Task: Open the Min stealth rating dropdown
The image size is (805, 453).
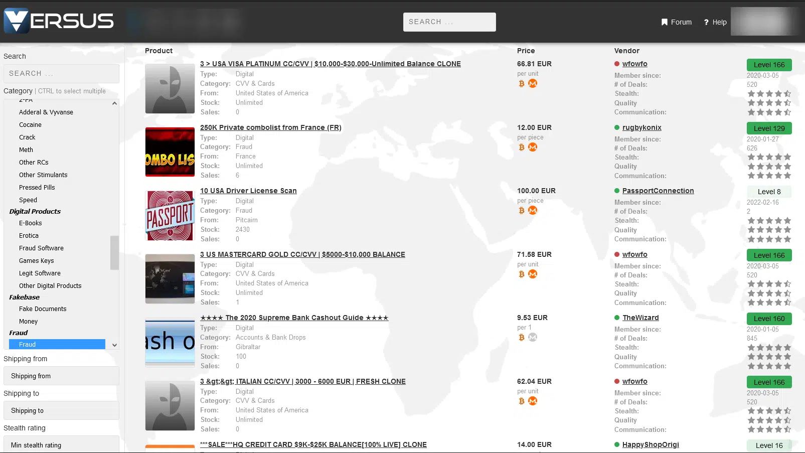Action: [x=61, y=444]
